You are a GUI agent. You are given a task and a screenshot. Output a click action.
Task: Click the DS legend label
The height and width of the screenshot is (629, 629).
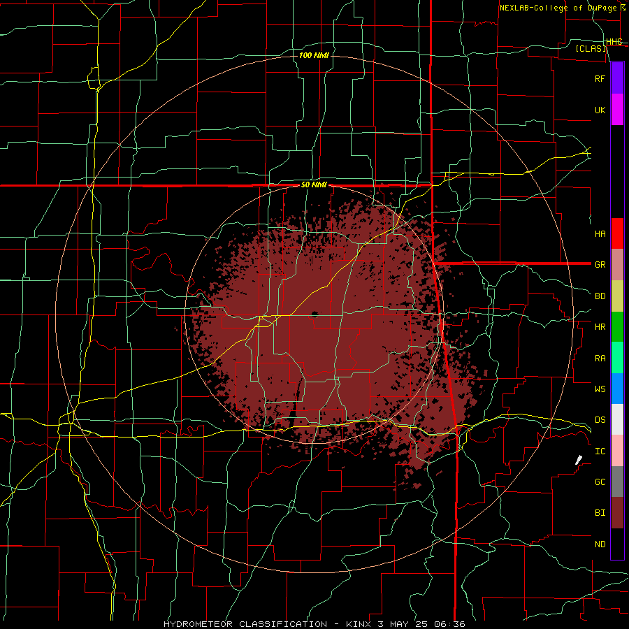point(600,420)
